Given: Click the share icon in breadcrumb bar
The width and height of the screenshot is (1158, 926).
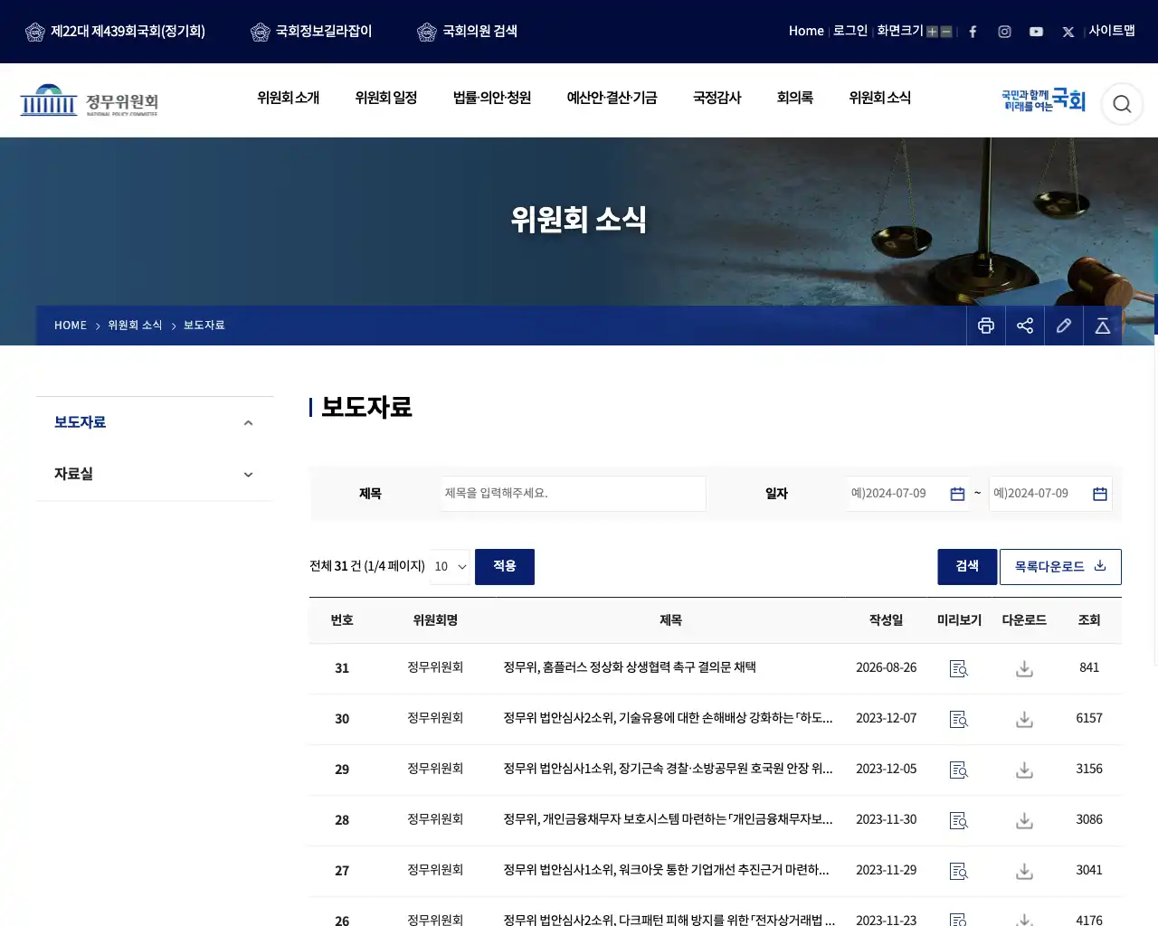Looking at the screenshot, I should 1025,326.
